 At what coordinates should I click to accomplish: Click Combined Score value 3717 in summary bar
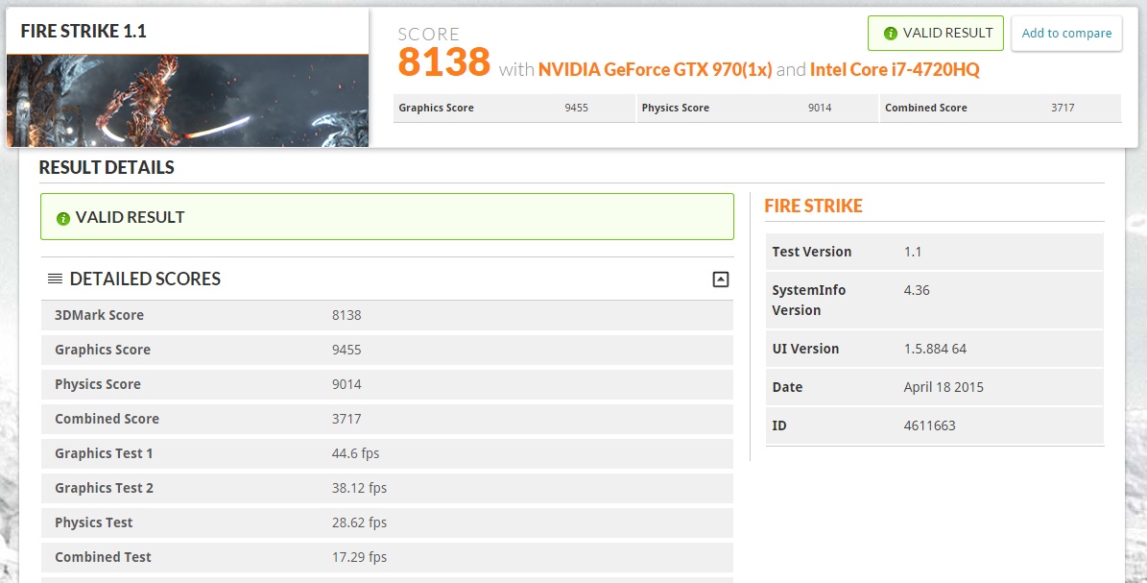pyautogui.click(x=1063, y=108)
